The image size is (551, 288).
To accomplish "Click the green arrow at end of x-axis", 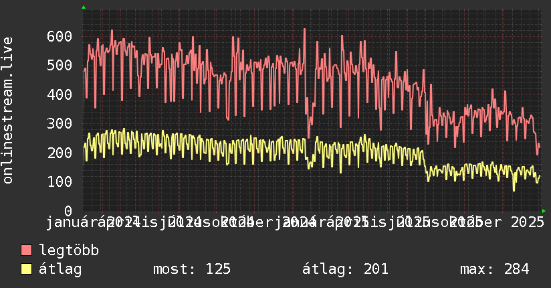I will pos(544,211).
